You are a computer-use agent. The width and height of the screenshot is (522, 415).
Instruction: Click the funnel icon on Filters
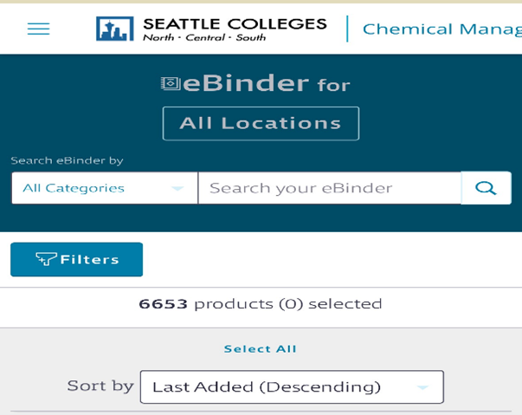[46, 259]
